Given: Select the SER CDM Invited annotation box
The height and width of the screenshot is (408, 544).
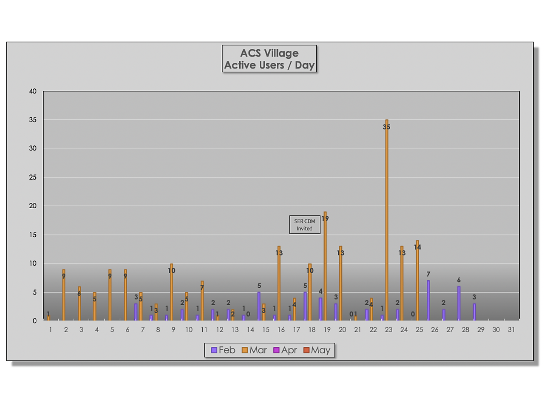Looking at the screenshot, I should [x=305, y=225].
